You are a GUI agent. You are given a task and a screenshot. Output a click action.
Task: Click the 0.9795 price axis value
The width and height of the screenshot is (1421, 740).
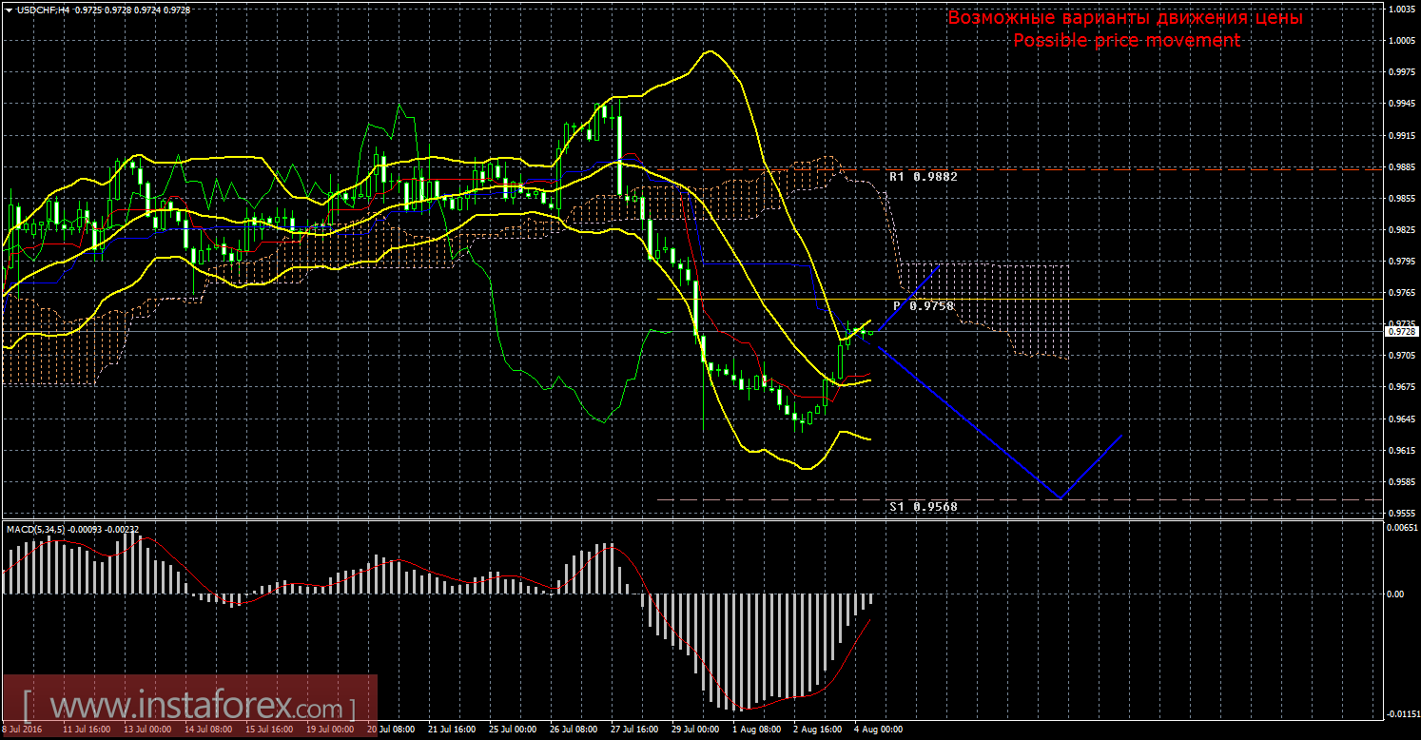point(1401,261)
